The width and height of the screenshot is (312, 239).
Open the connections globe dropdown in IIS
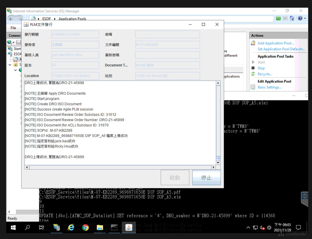tap(11, 42)
